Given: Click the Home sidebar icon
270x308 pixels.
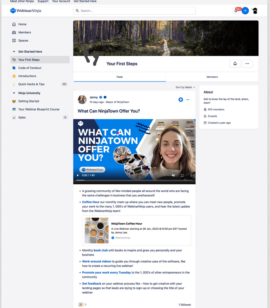Looking at the screenshot, I should (x=14, y=24).
